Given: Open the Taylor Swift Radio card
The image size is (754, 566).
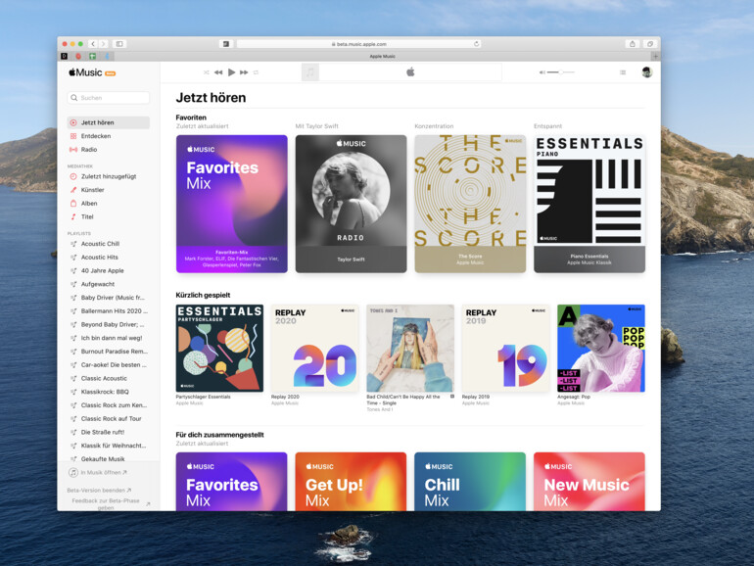Looking at the screenshot, I should click(x=351, y=204).
